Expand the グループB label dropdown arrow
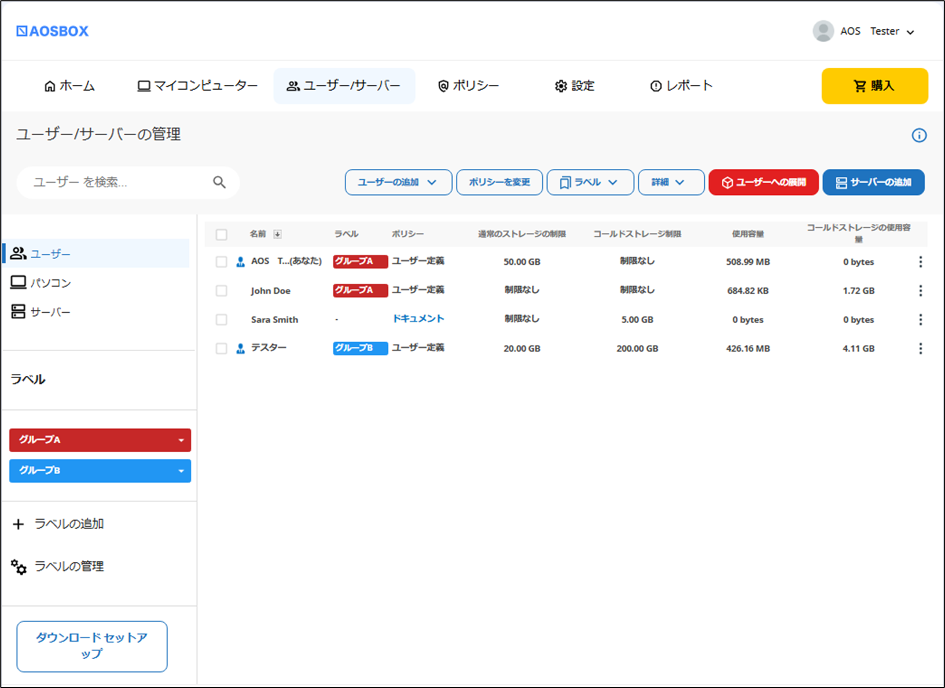The height and width of the screenshot is (688, 945). pos(181,471)
